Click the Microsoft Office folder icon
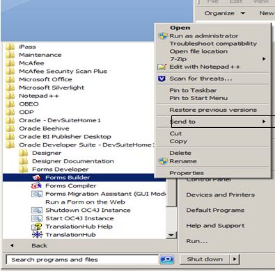The width and height of the screenshot is (275, 271). point(10,79)
